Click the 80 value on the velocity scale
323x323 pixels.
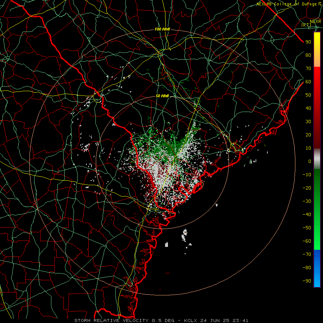(x=308, y=55)
